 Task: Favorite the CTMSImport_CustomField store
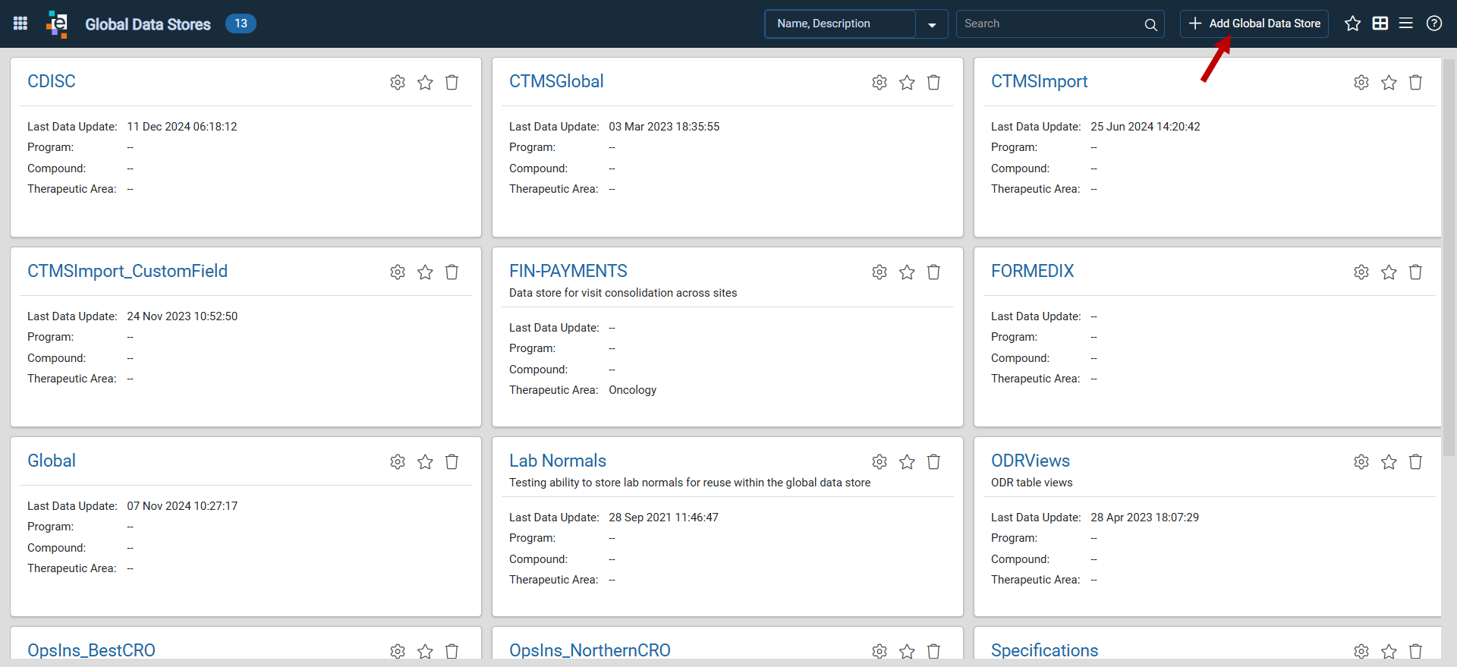point(425,272)
